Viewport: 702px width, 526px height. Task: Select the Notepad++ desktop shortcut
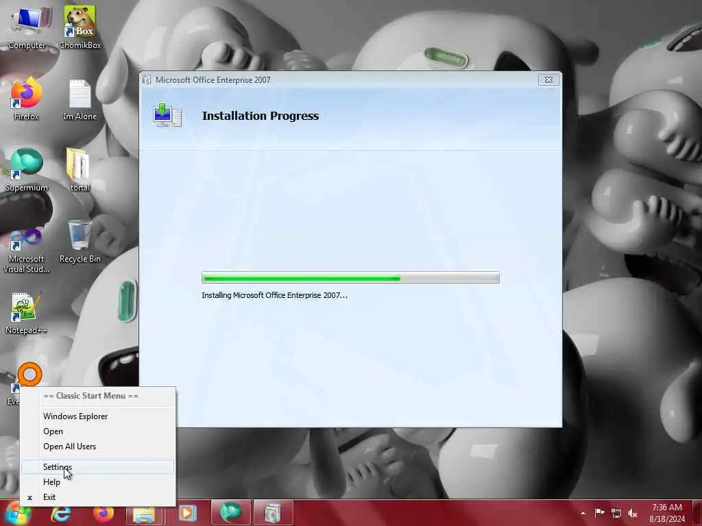tap(27, 313)
